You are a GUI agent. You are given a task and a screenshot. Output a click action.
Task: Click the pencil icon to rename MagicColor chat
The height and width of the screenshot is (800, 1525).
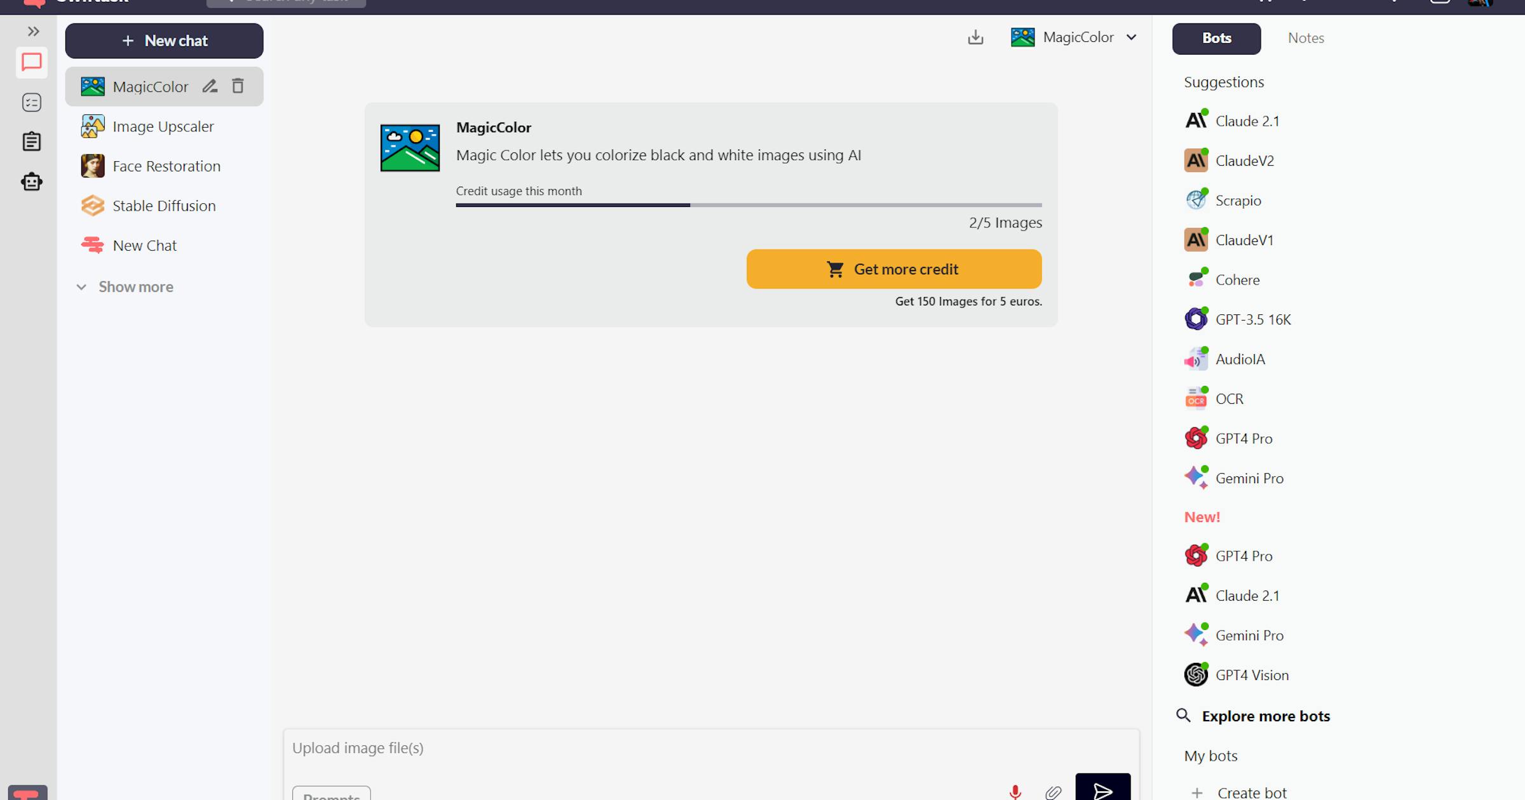coord(210,86)
